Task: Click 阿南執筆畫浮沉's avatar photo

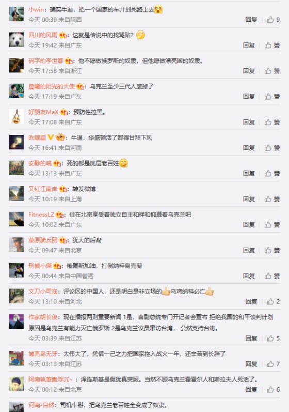Action: tap(17, 384)
